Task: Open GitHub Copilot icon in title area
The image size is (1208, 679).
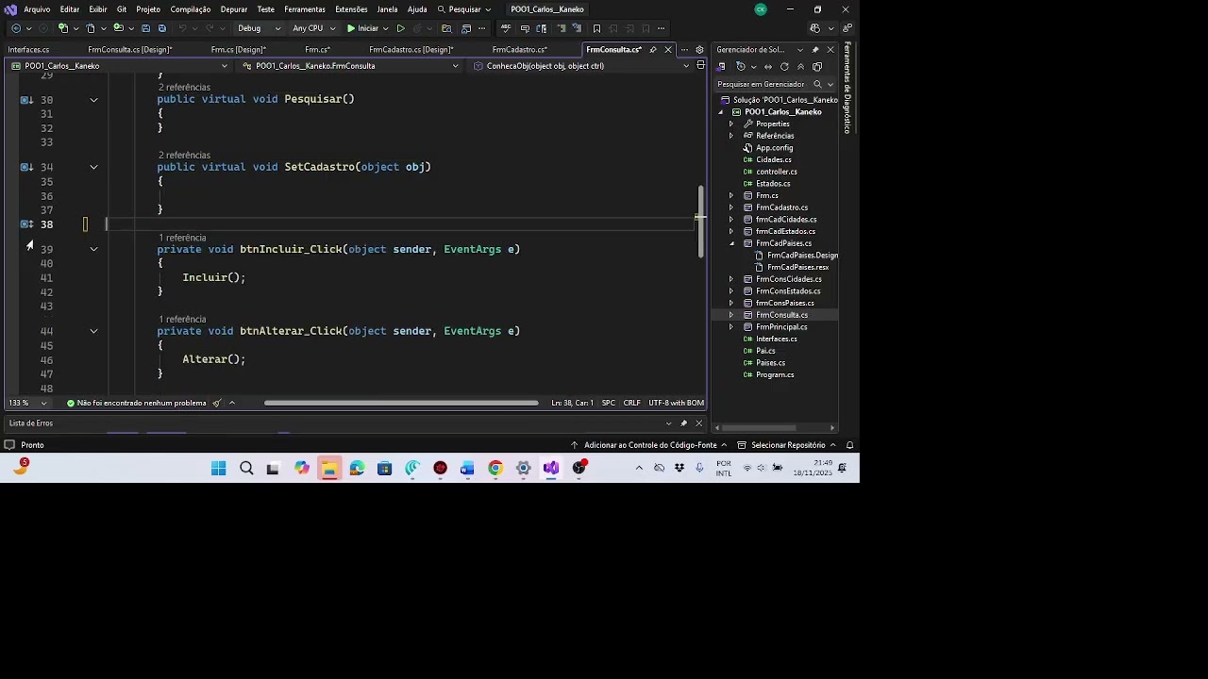Action: pos(815,28)
